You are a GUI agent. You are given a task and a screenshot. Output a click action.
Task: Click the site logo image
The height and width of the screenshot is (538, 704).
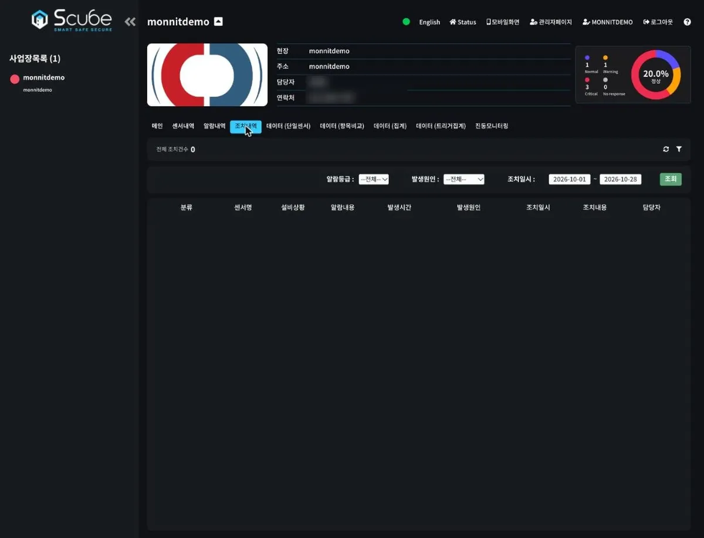click(x=207, y=75)
